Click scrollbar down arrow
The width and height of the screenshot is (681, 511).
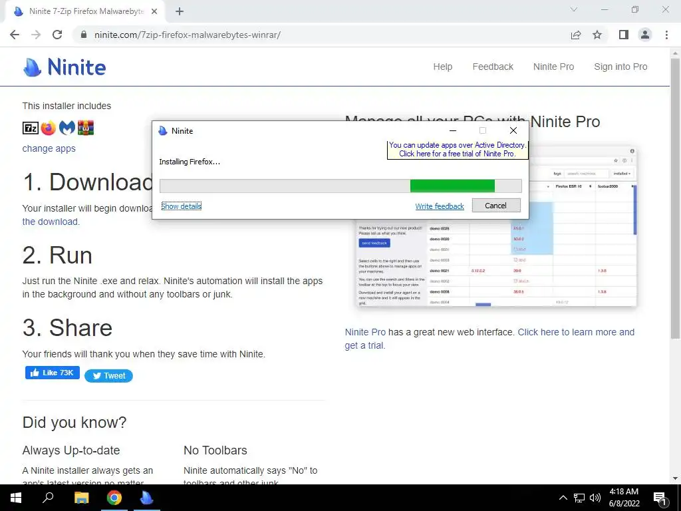676,478
